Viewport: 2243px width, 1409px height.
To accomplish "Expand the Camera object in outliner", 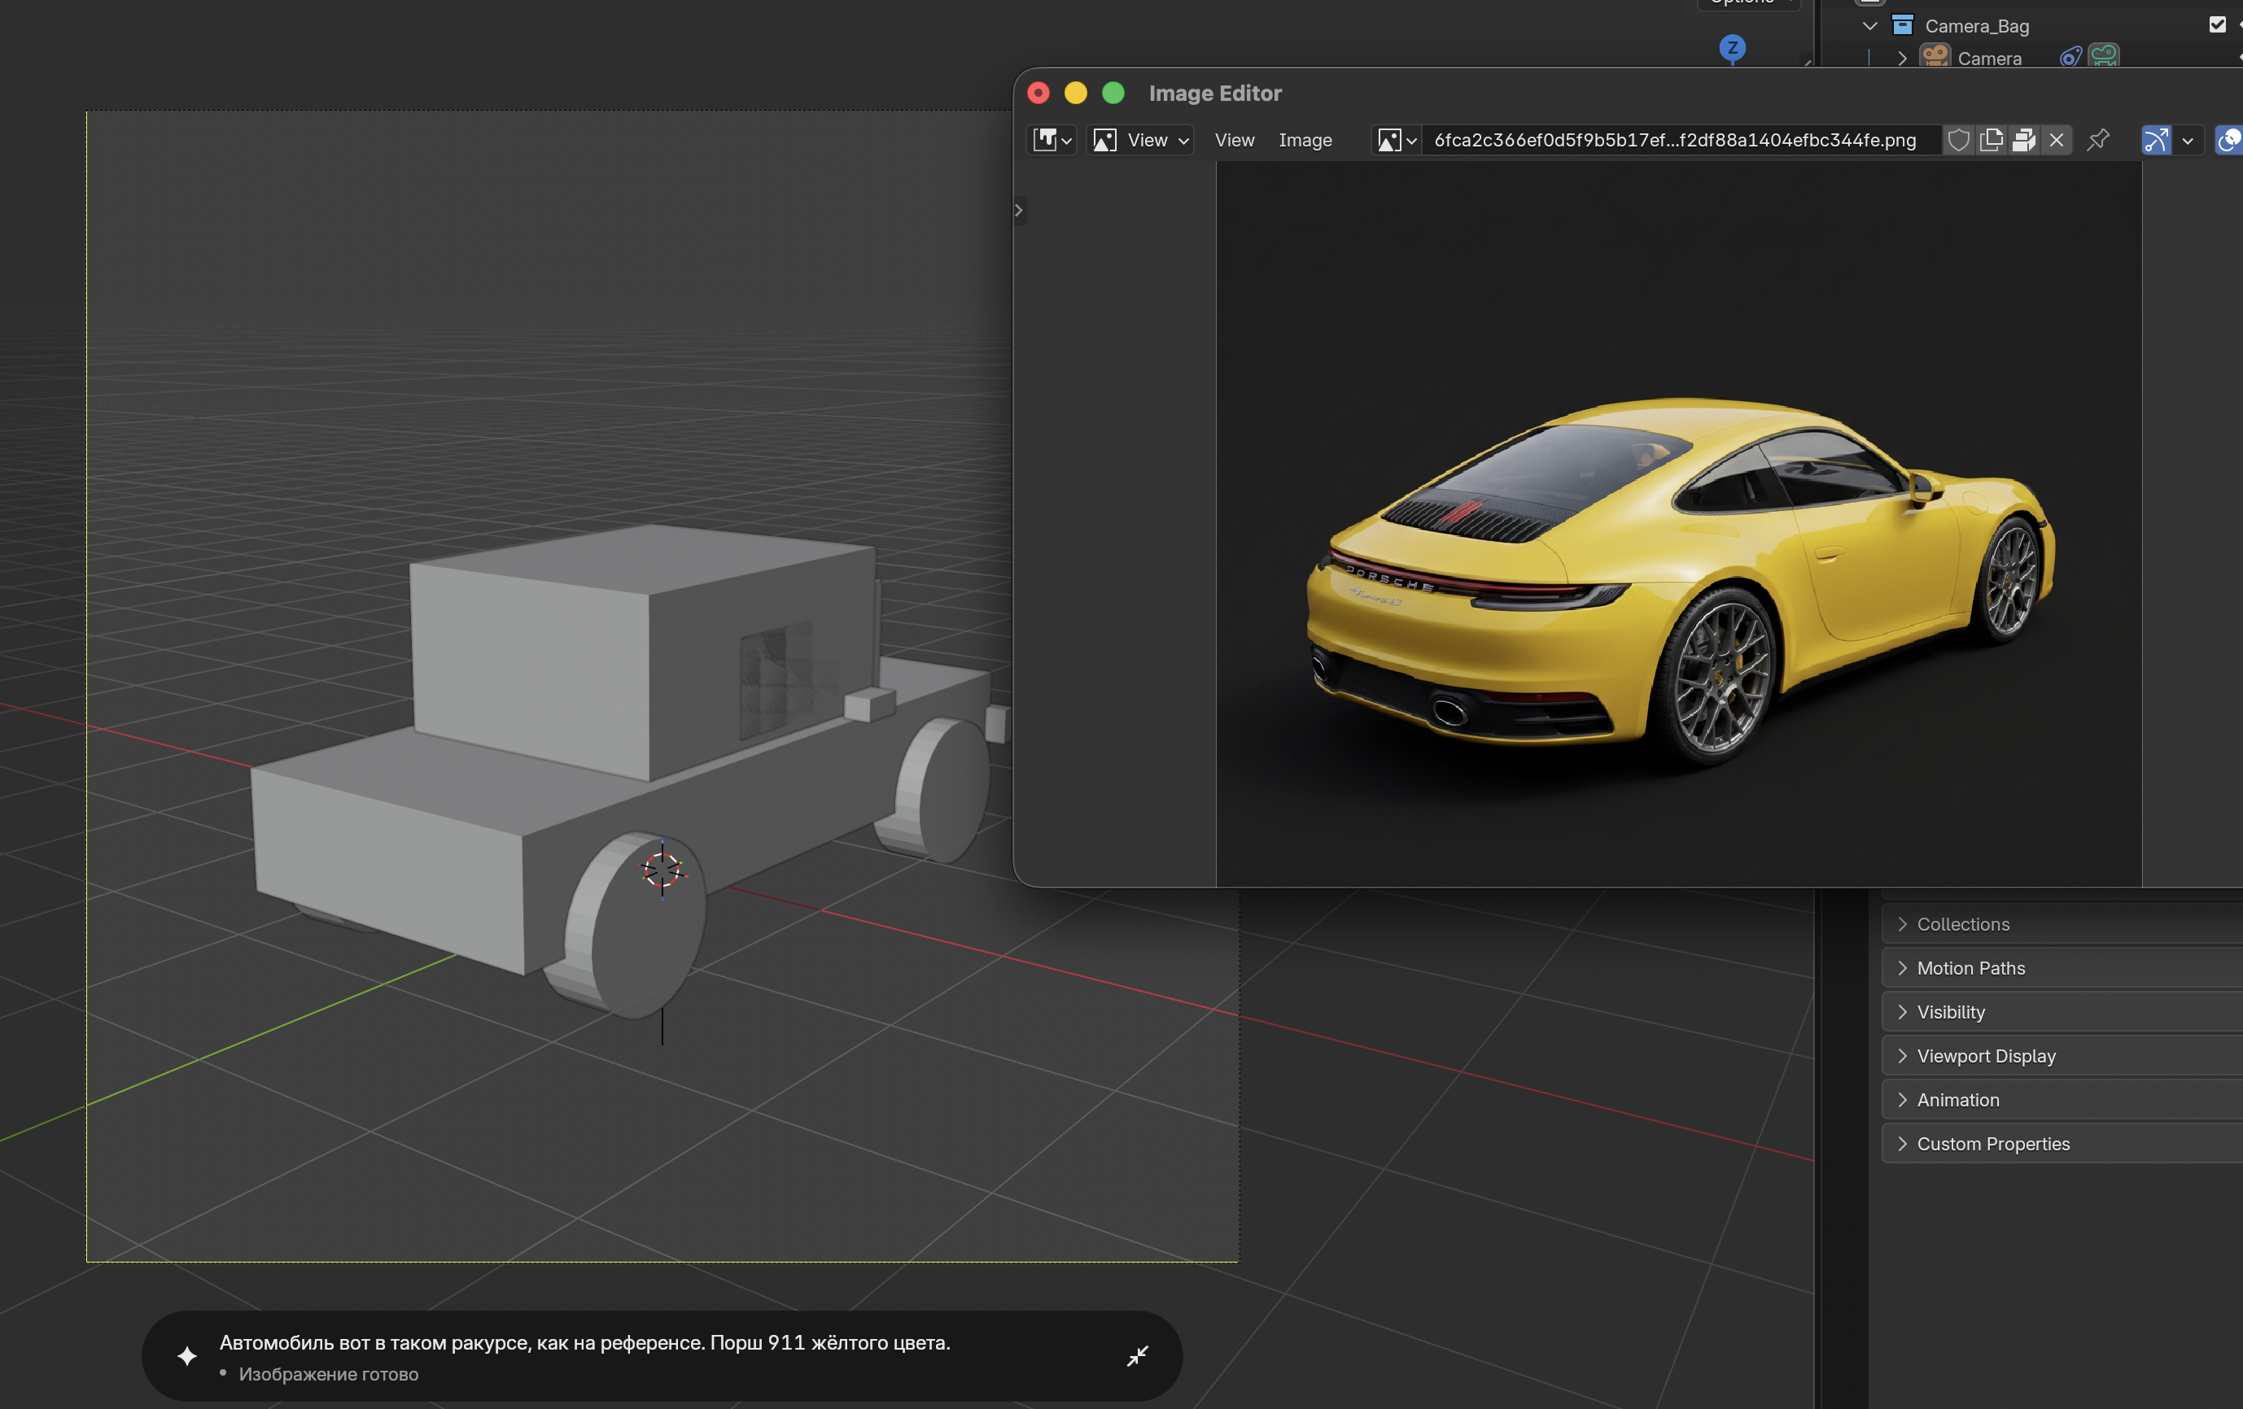I will point(1902,58).
